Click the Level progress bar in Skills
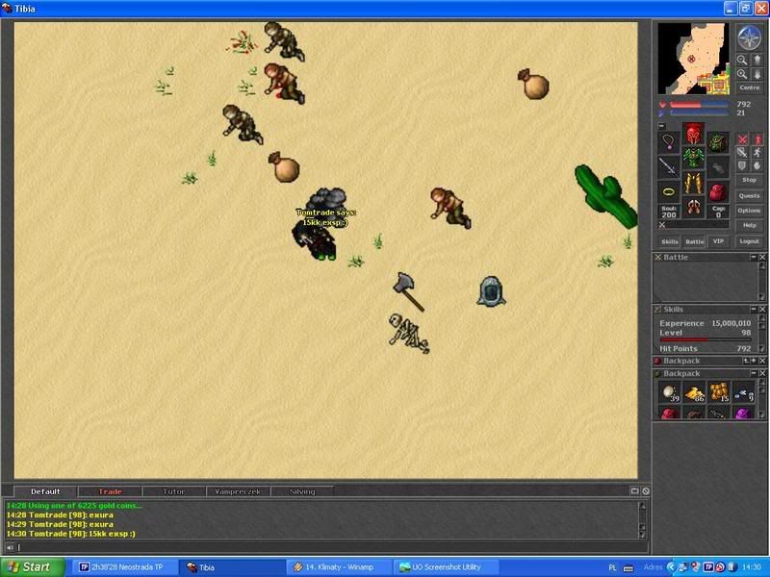Image resolution: width=770 pixels, height=577 pixels. pyautogui.click(x=706, y=339)
